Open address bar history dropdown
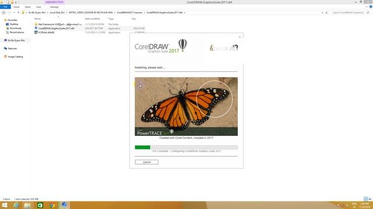 click(x=322, y=13)
